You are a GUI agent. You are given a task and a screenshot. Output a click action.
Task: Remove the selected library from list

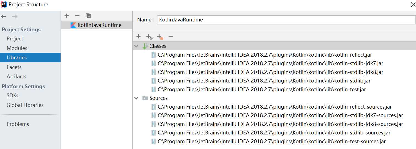pos(77,16)
